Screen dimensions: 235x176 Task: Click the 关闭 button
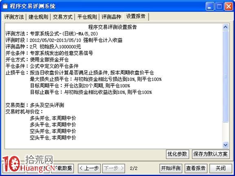pyautogui.click(x=221, y=168)
